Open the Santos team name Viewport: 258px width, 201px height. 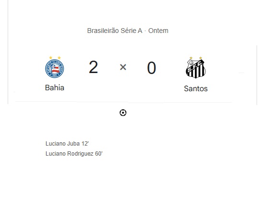[196, 89]
